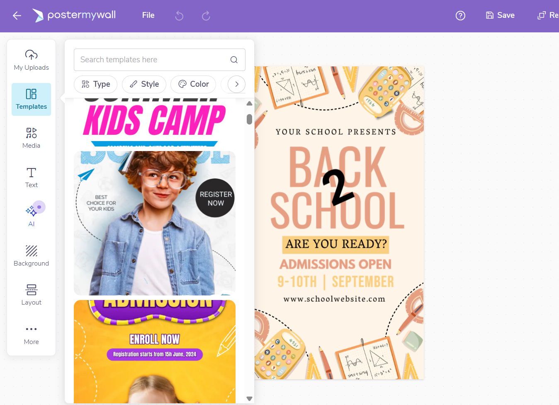
Task: Open the Type filter dropdown
Action: [x=96, y=84]
